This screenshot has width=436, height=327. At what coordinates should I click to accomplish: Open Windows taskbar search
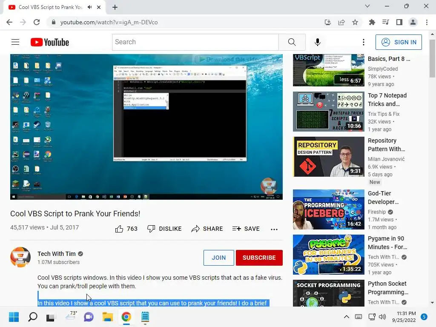33,317
